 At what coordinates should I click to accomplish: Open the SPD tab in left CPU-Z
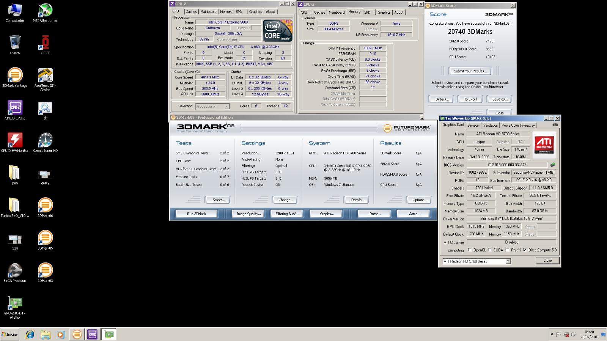[239, 12]
